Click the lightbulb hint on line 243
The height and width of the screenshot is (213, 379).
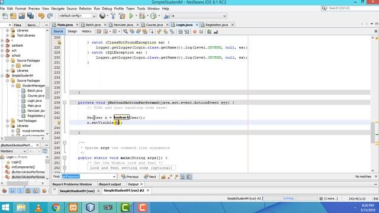pos(59,122)
